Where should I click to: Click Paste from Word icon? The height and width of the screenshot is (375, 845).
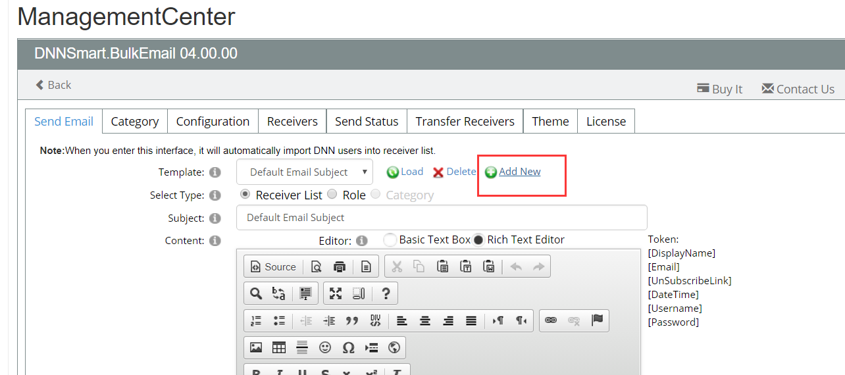click(489, 266)
